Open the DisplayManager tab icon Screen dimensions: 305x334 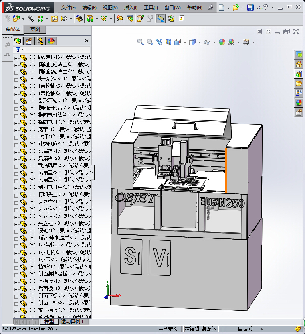tap(51, 41)
